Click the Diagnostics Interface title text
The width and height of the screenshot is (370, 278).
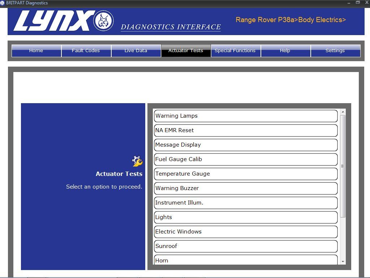pos(171,27)
